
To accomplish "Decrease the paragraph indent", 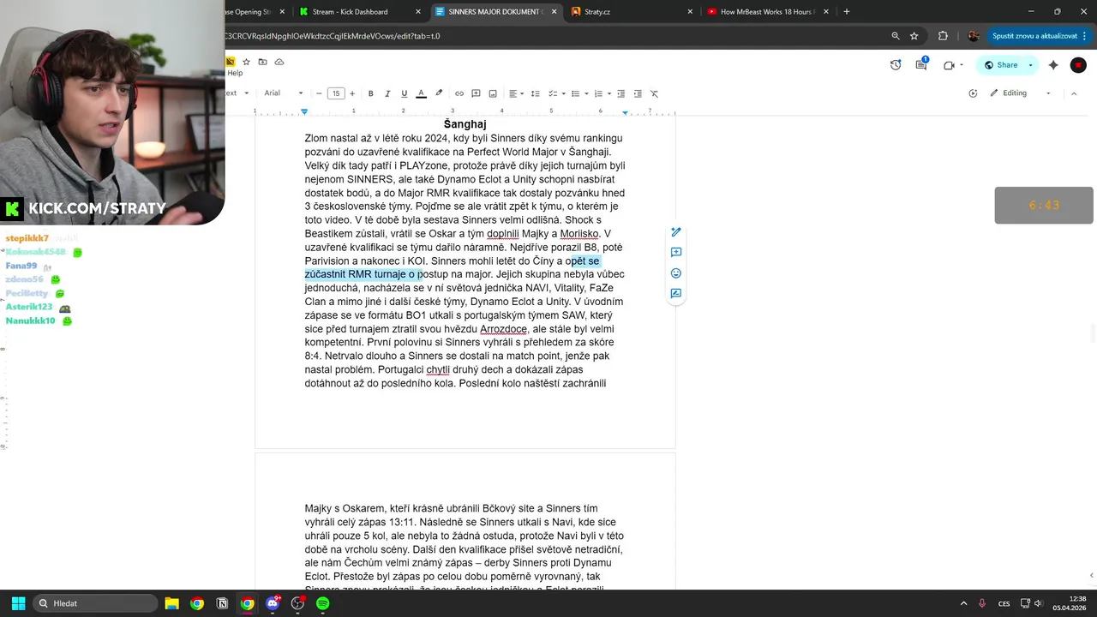I will tap(621, 93).
